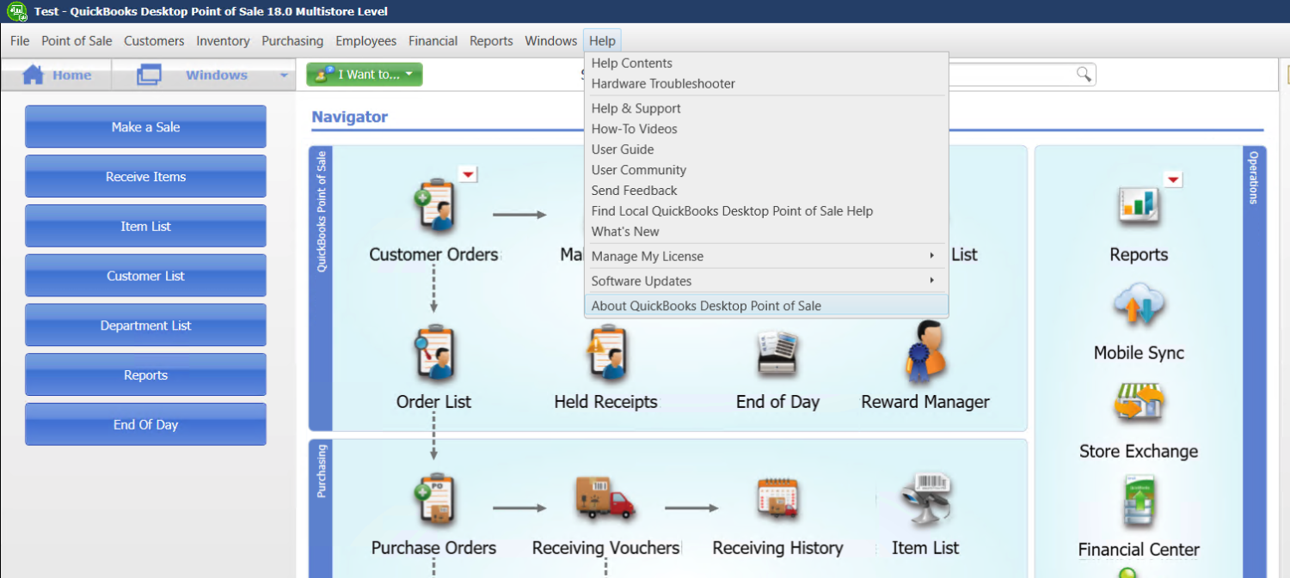The width and height of the screenshot is (1290, 578).
Task: Open Receiving Vouchers
Action: (605, 498)
